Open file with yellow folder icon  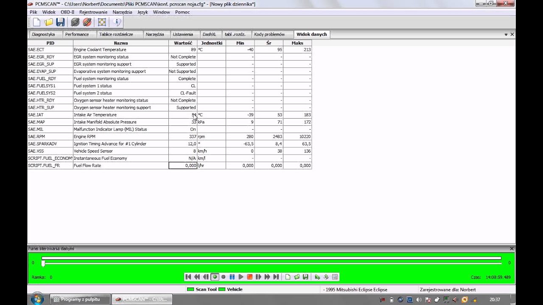pyautogui.click(x=48, y=22)
